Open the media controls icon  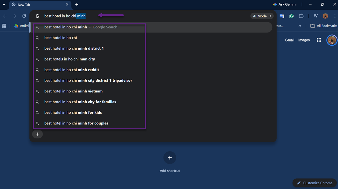(x=315, y=16)
